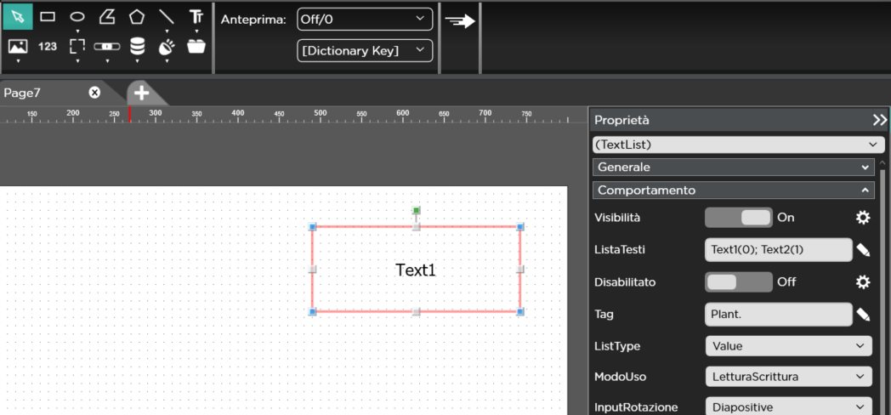The height and width of the screenshot is (415, 891).
Task: Collapse the Comportamento section
Action: click(x=865, y=190)
